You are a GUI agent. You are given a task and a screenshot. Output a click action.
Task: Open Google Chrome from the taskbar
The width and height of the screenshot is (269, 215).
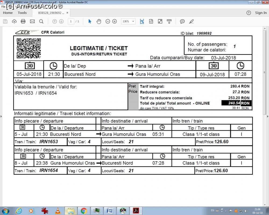[84, 211]
